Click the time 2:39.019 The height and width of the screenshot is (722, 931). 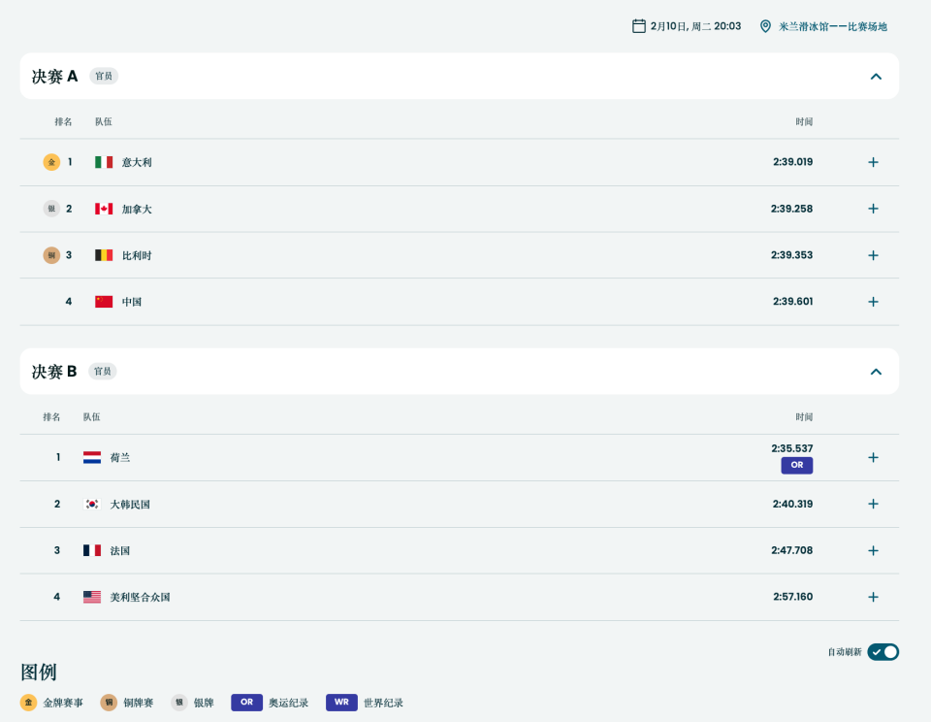(792, 162)
